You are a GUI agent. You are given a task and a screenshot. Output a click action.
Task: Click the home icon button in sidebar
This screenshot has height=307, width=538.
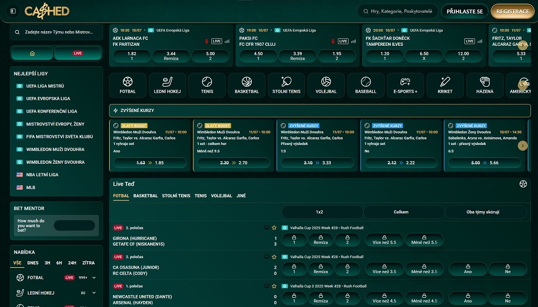[32, 53]
